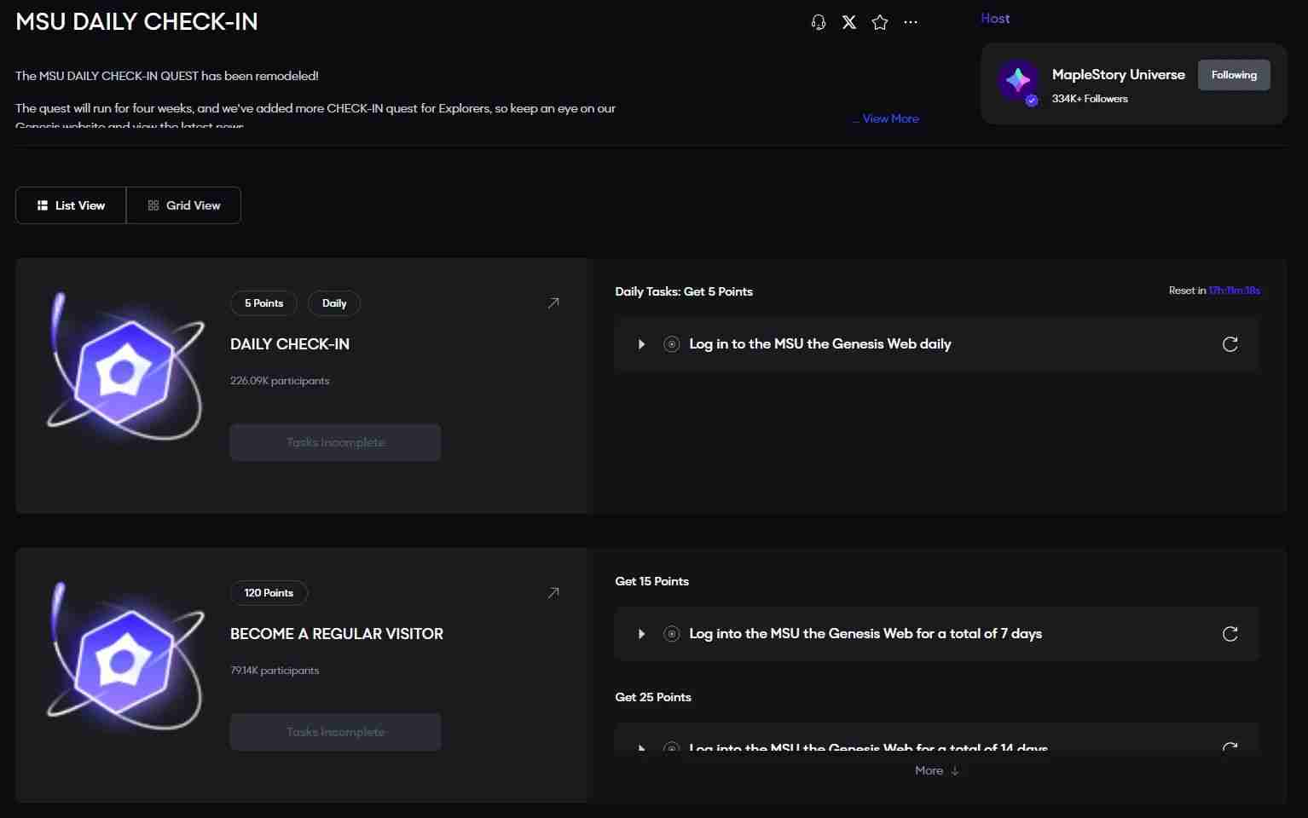The width and height of the screenshot is (1308, 818).
Task: Select the 7 days task radio circle
Action: pyautogui.click(x=672, y=634)
